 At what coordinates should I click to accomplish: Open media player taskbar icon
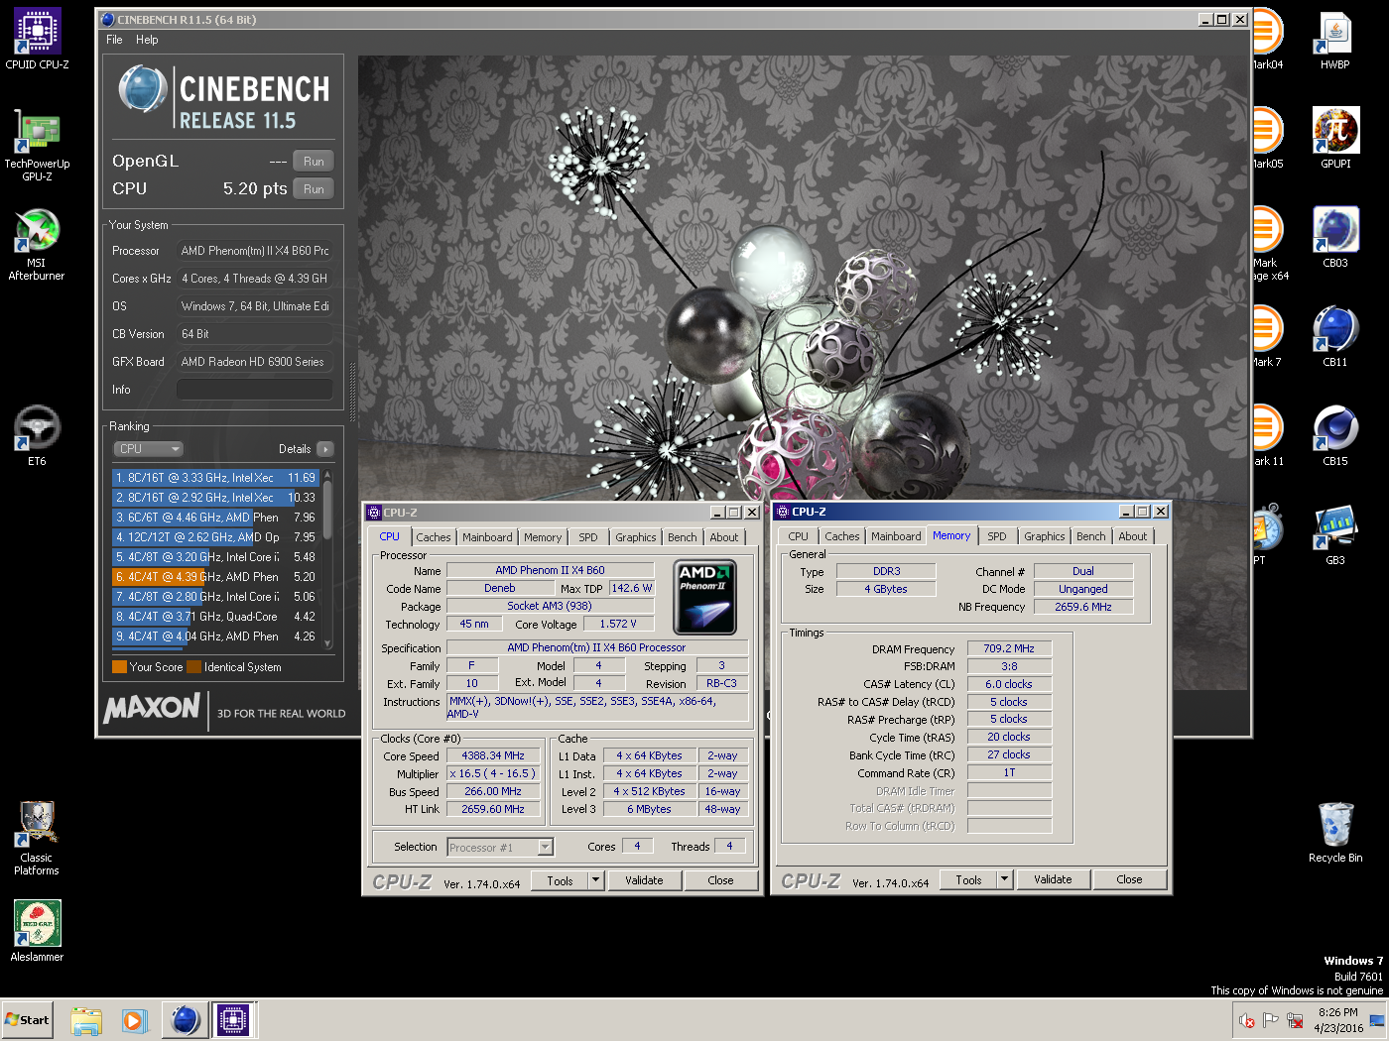tap(134, 1020)
